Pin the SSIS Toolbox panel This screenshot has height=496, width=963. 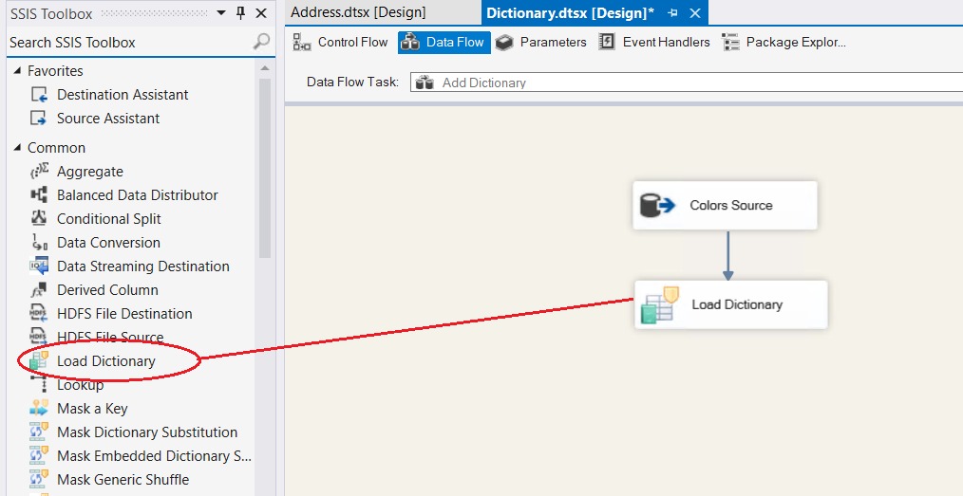(x=240, y=13)
